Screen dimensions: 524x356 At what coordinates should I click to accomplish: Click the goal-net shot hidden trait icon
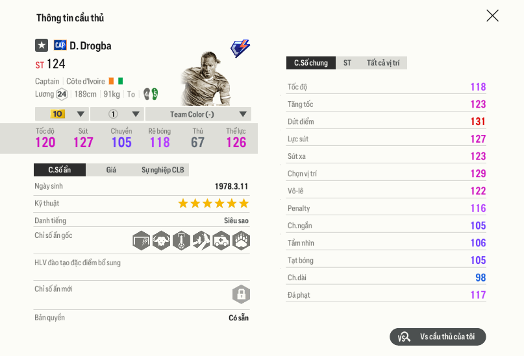click(x=142, y=241)
